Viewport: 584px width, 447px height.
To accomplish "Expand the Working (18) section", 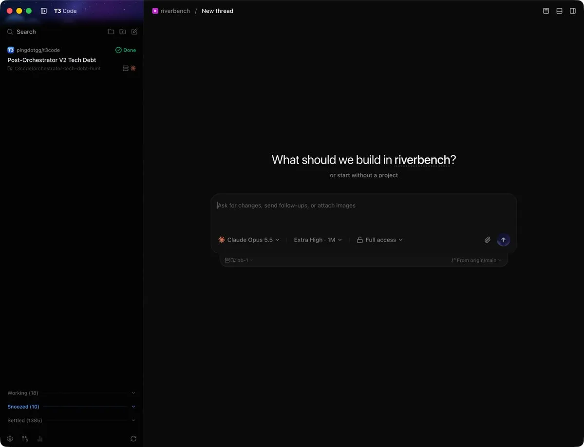I will coord(72,393).
